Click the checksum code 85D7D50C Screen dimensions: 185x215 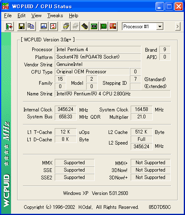160,207
